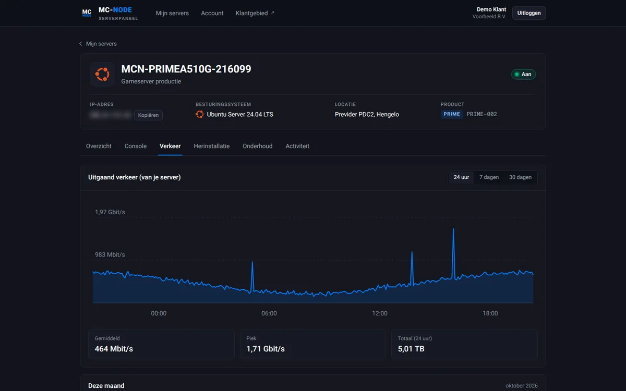Select the 30 dagen time range
The width and height of the screenshot is (626, 391).
(520, 177)
